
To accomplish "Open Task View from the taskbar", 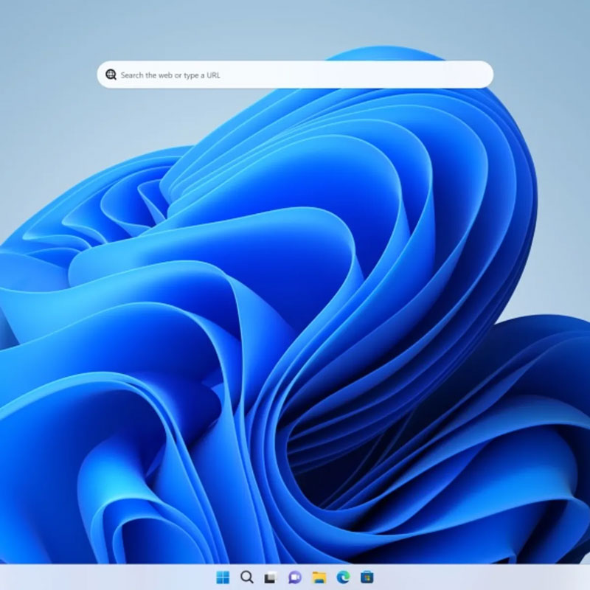I will click(271, 577).
